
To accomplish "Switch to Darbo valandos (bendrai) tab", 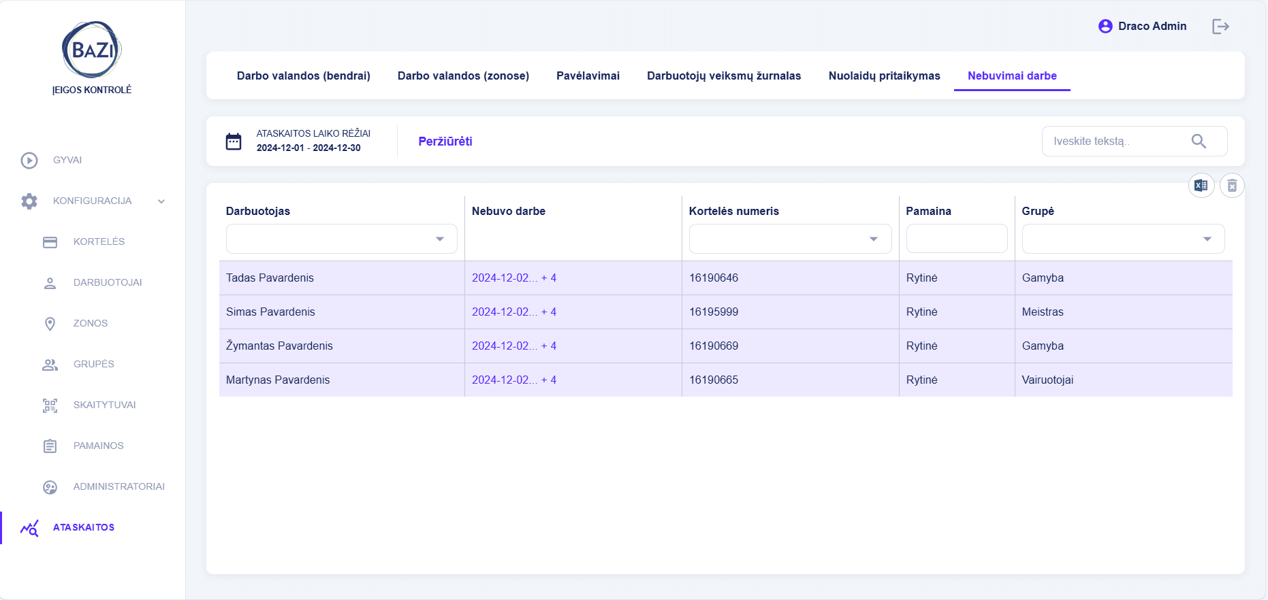I will [304, 76].
